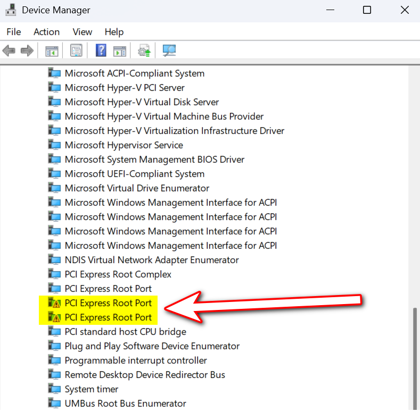The width and height of the screenshot is (420, 412).
Task: Click the blue question mark Help icon
Action: tap(101, 51)
